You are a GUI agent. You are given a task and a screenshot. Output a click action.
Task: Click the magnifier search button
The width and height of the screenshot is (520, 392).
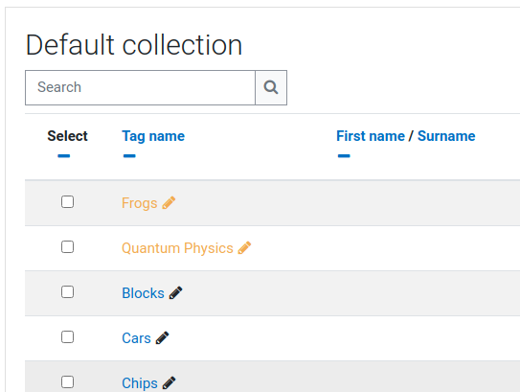pos(271,87)
